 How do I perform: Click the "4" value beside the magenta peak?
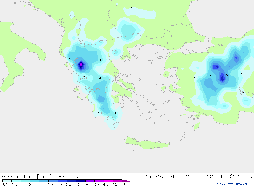(85, 60)
